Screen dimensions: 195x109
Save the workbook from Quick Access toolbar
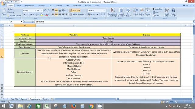(8, 2)
